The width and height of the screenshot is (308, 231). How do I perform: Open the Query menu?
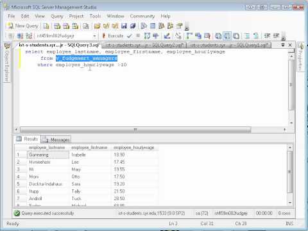[57, 16]
